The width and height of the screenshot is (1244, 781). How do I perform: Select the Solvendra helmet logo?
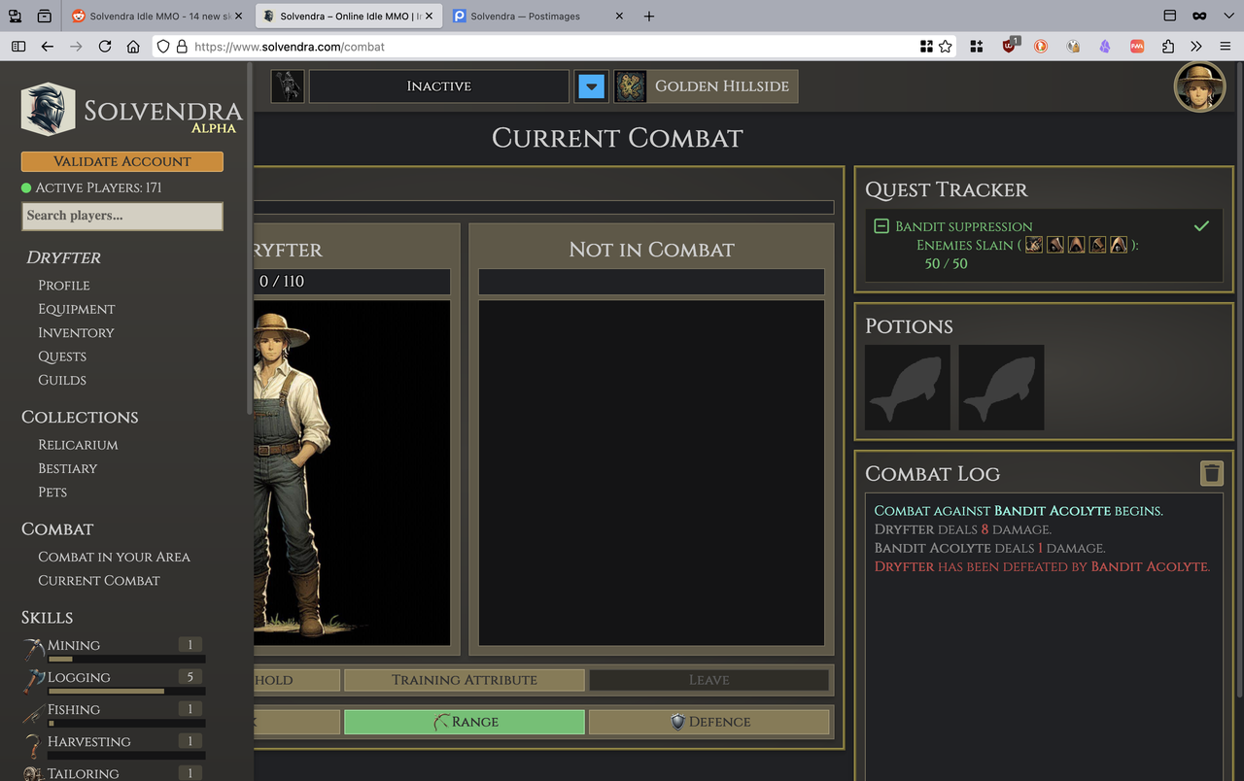pos(48,110)
